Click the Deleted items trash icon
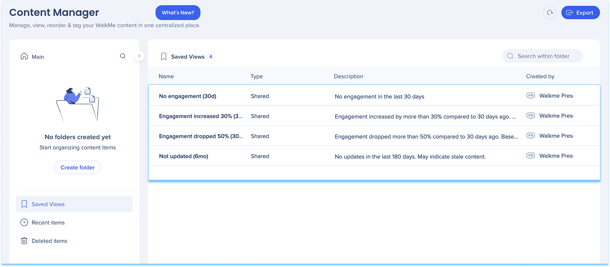 point(24,241)
